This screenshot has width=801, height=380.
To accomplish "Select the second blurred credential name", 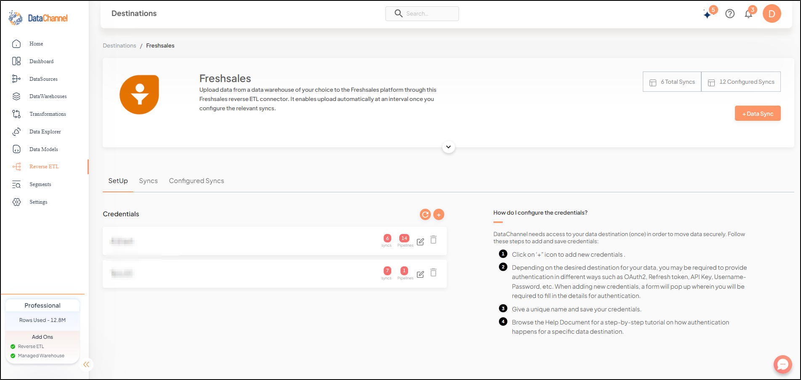I will tap(122, 274).
